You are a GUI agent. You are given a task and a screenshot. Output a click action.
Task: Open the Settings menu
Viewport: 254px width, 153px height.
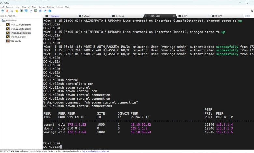pyautogui.click(x=50, y=7)
